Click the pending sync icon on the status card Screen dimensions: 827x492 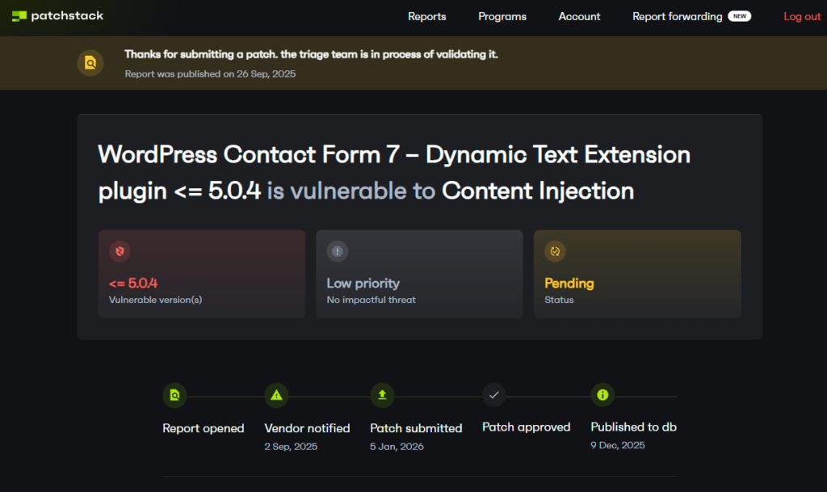555,251
